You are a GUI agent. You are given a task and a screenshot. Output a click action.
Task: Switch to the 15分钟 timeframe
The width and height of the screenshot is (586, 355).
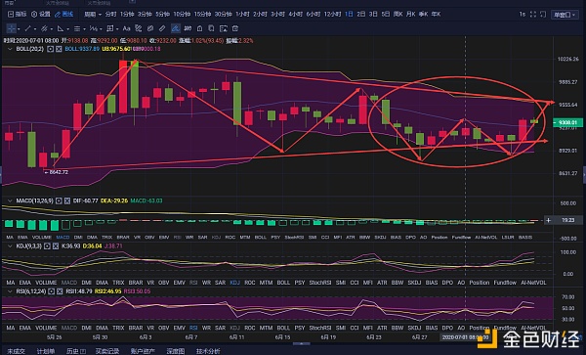[202, 15]
